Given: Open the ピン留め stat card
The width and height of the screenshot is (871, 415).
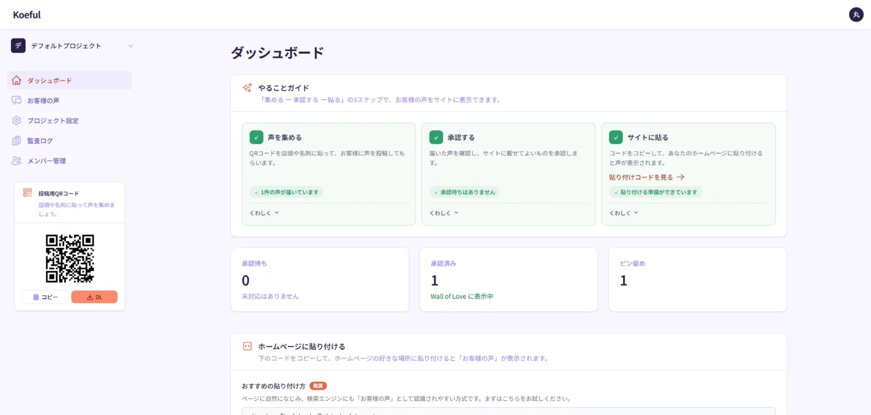Looking at the screenshot, I should pyautogui.click(x=697, y=280).
